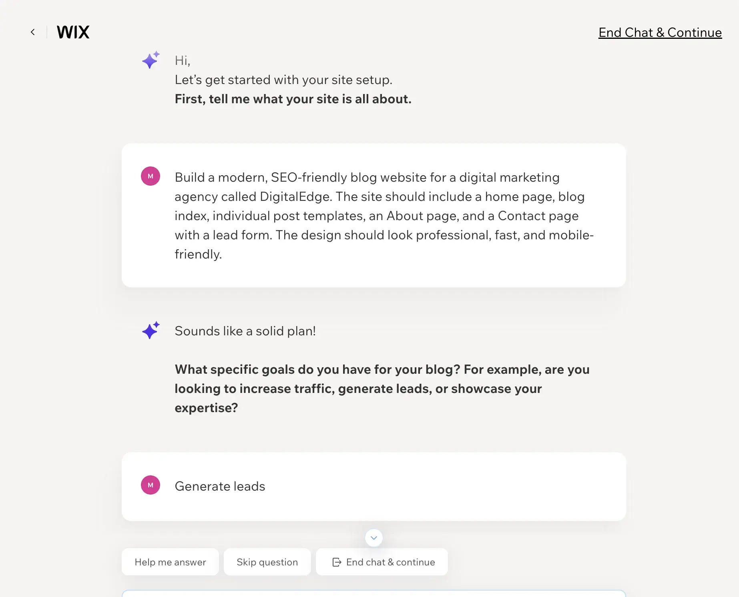Select 'End chat & continue' at the bottom
The height and width of the screenshot is (597, 739).
pyautogui.click(x=382, y=562)
